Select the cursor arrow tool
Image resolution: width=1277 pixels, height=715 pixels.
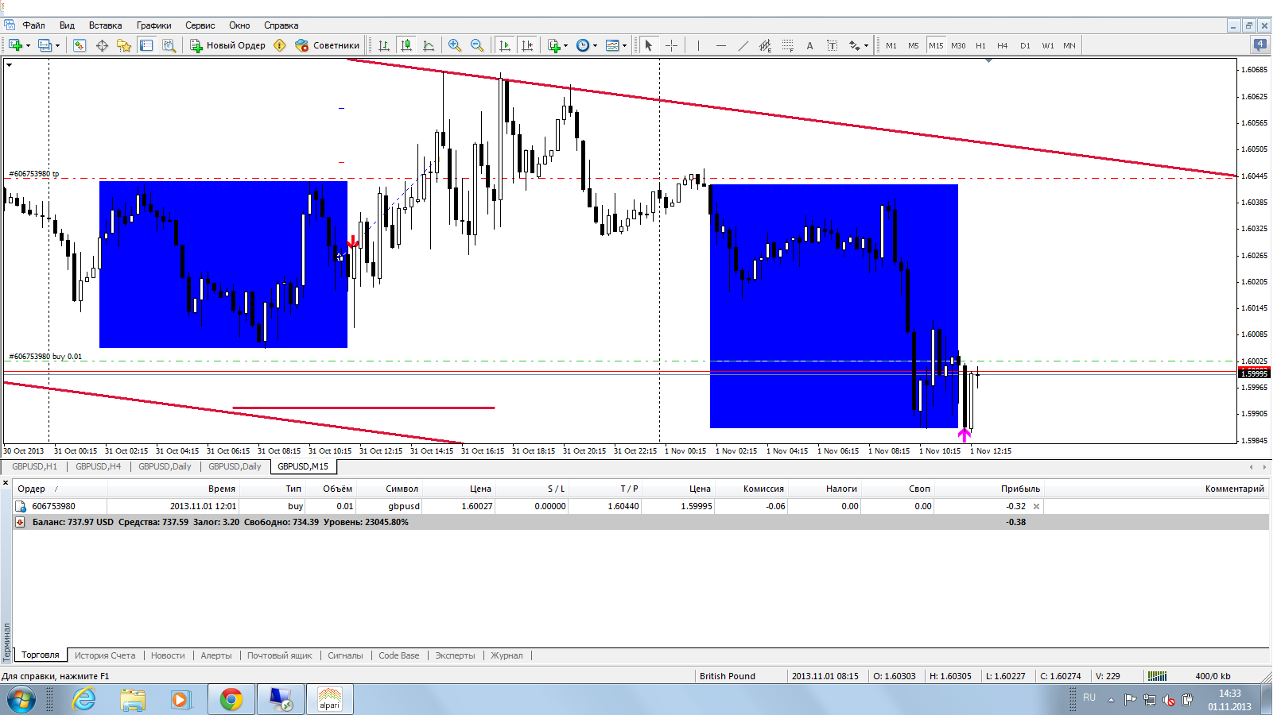pyautogui.click(x=649, y=45)
